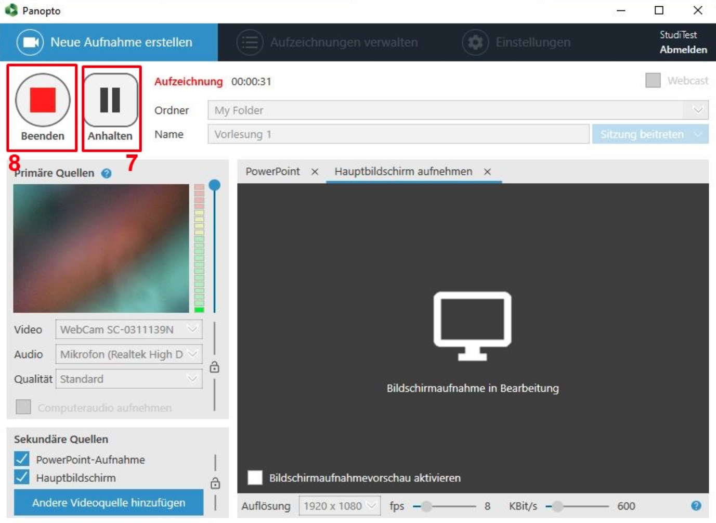Click the Aufzeichnung timer 00:00:31

coord(251,82)
